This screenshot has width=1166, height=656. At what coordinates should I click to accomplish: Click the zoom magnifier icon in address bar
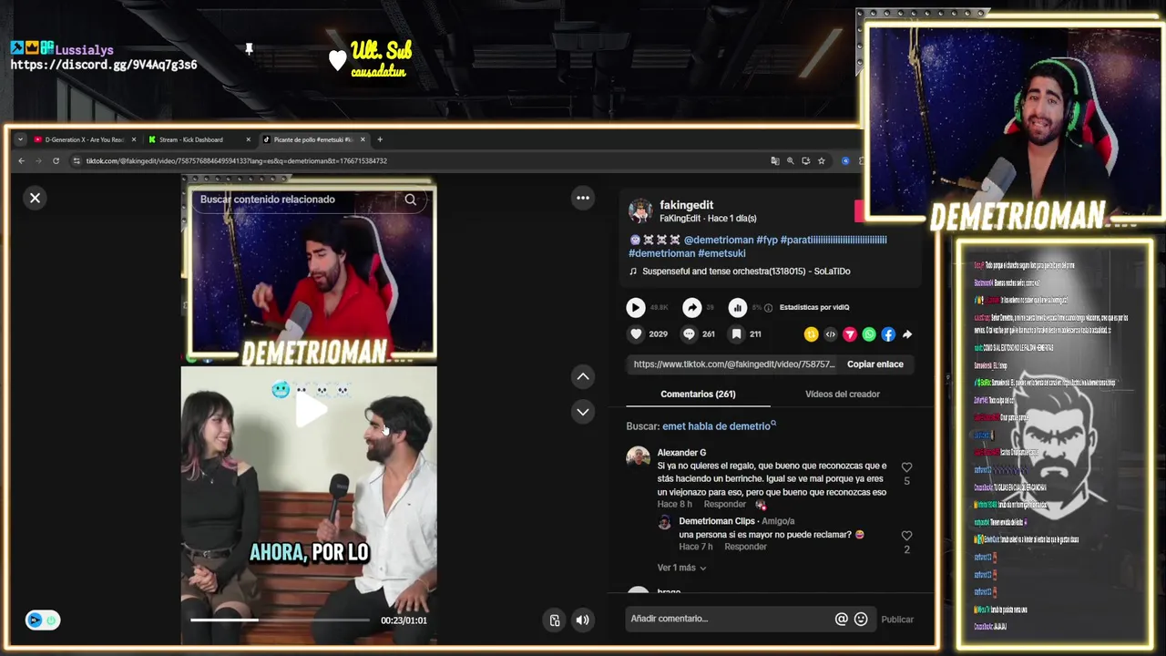point(791,161)
